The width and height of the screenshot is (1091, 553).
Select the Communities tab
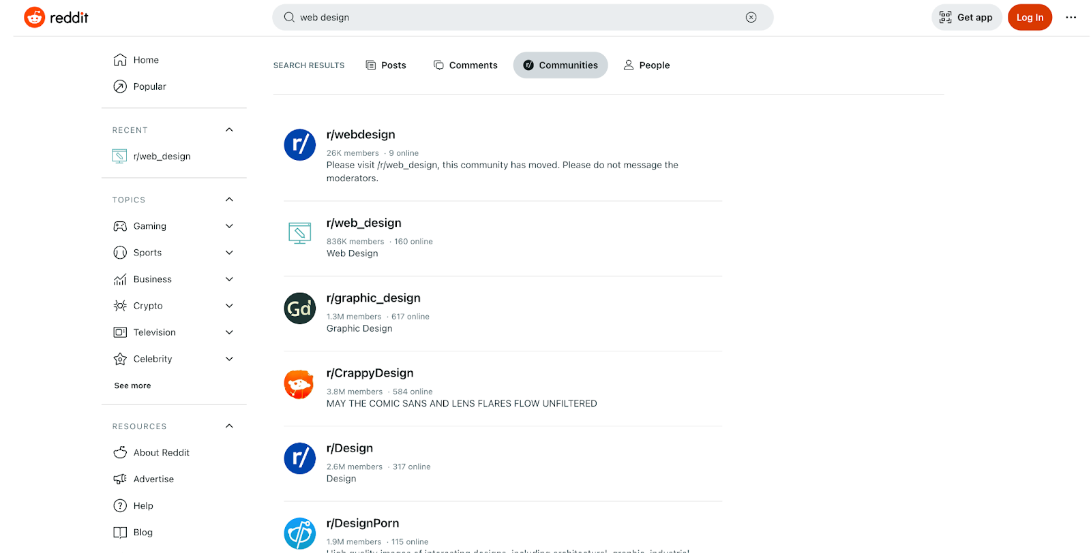tap(561, 65)
